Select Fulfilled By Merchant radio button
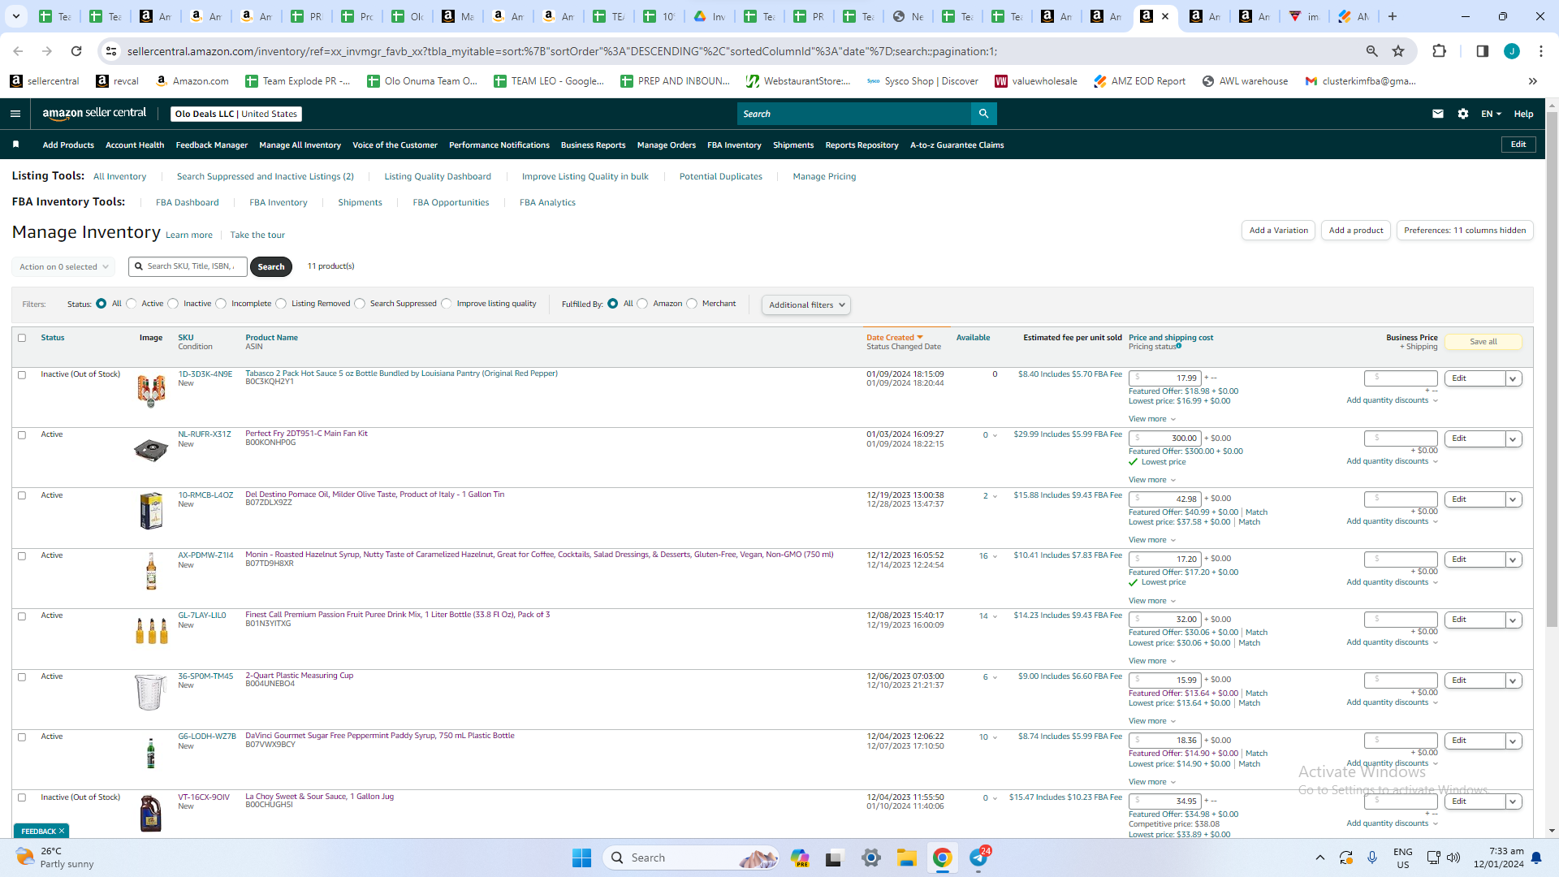 [692, 304]
